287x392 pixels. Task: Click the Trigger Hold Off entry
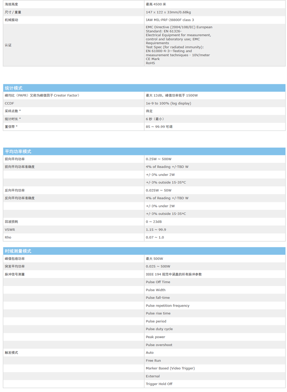point(159,384)
